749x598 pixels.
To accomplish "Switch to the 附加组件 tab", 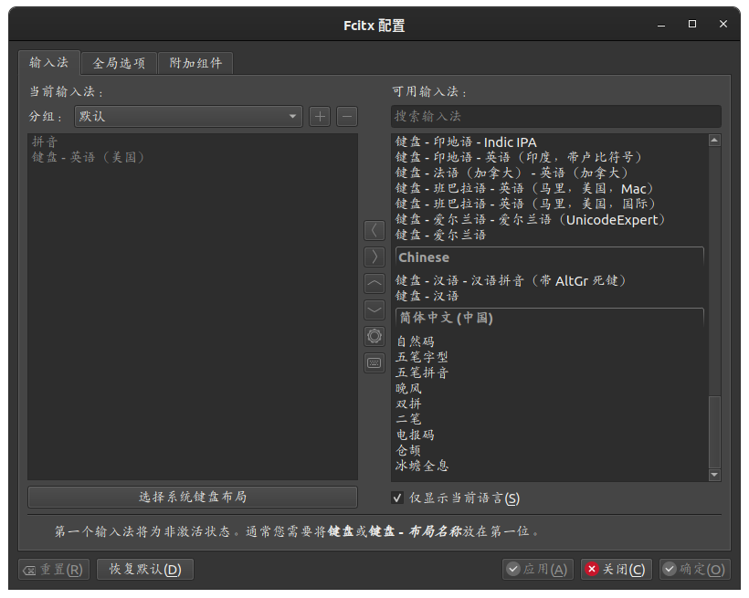I will [195, 63].
